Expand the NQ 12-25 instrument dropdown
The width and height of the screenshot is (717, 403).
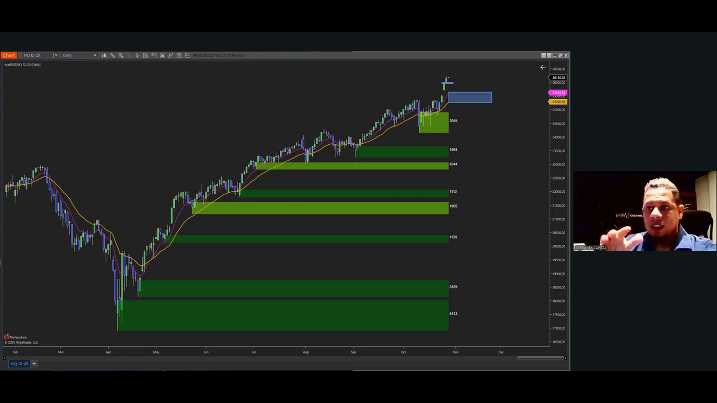[56, 56]
